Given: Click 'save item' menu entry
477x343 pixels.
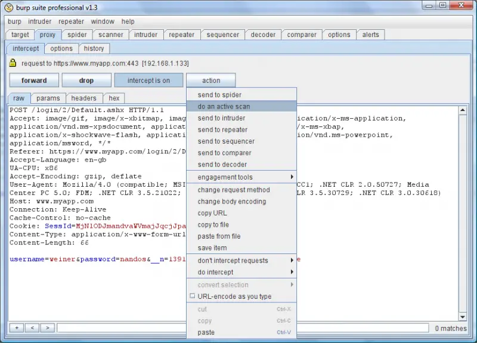Looking at the screenshot, I should click(x=241, y=248).
